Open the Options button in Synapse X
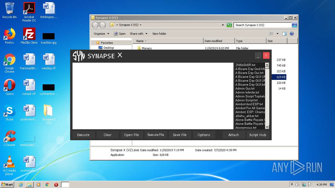 204,135
